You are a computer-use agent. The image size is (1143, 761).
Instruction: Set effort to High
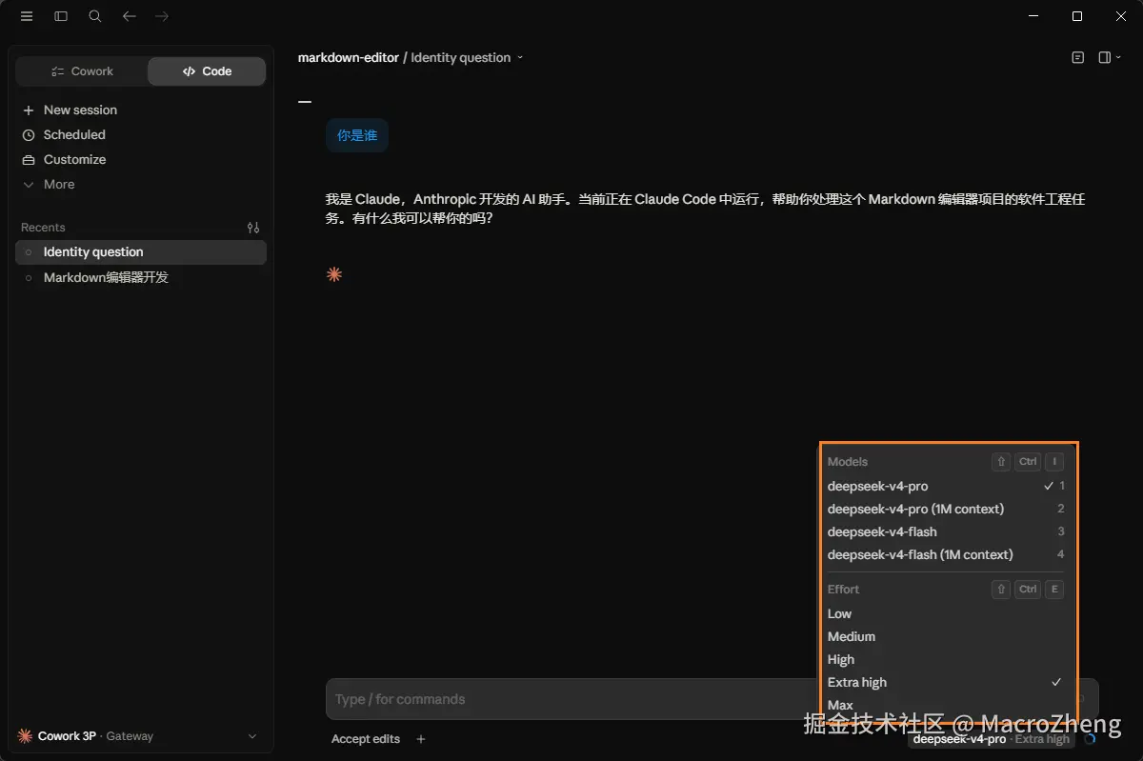coord(946,660)
